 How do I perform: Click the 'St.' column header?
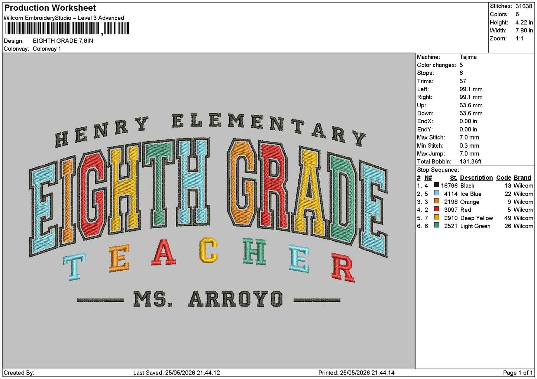click(x=453, y=178)
